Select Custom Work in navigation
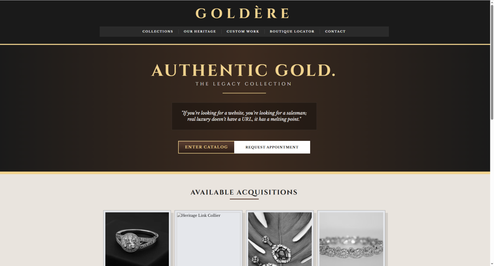The height and width of the screenshot is (266, 494). coord(243,31)
